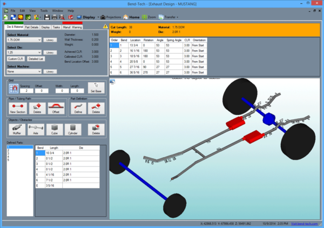This screenshot has height=228, width=324.
Task: Open Projections camera tool
Action: coord(109,17)
